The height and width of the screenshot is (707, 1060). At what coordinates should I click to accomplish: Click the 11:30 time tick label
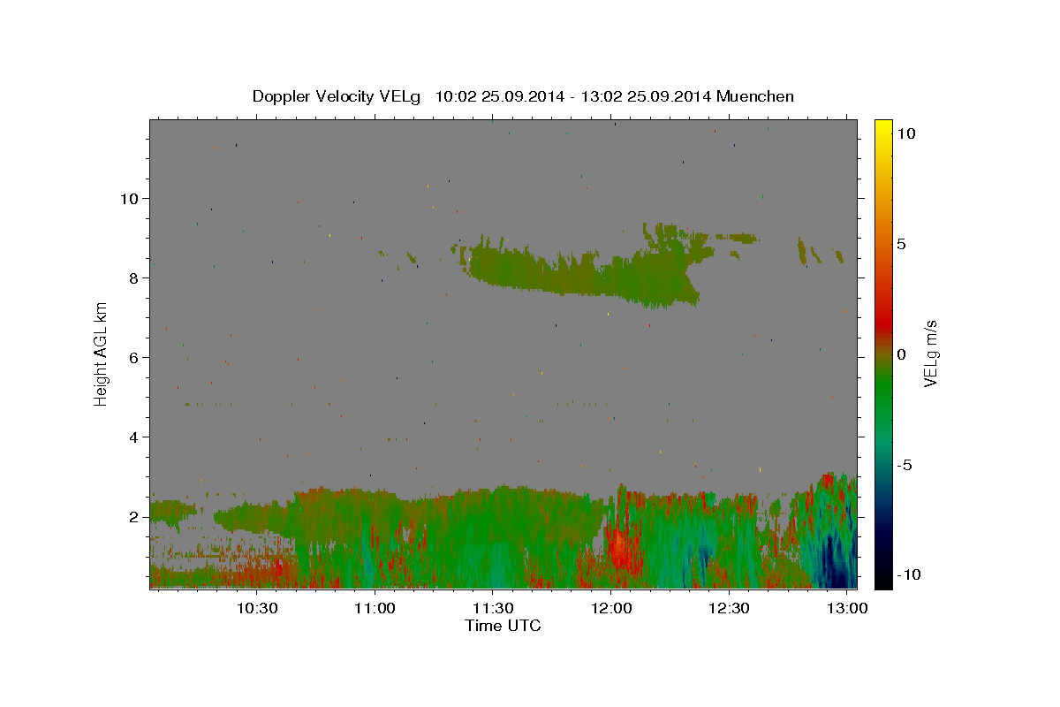click(493, 609)
